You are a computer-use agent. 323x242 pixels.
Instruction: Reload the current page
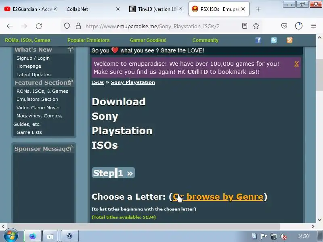pyautogui.click(x=39, y=26)
